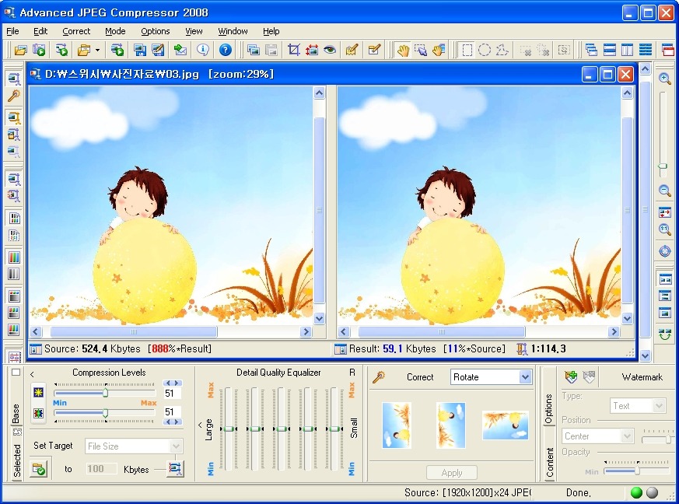Open the Correct menu
Screen dimensions: 679x504
[76, 31]
